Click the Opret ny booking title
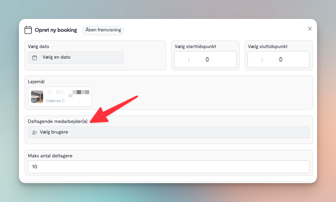This screenshot has height=202, width=336. 56,30
